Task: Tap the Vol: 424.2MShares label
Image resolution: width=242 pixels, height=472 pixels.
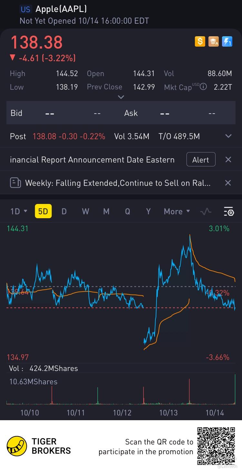Action: pos(43,368)
